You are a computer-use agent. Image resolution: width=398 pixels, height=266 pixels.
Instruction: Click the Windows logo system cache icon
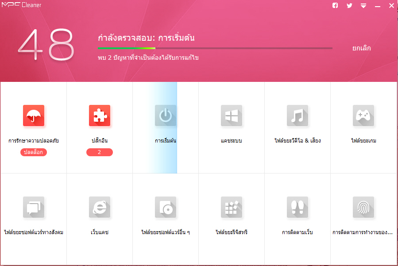coord(232,116)
